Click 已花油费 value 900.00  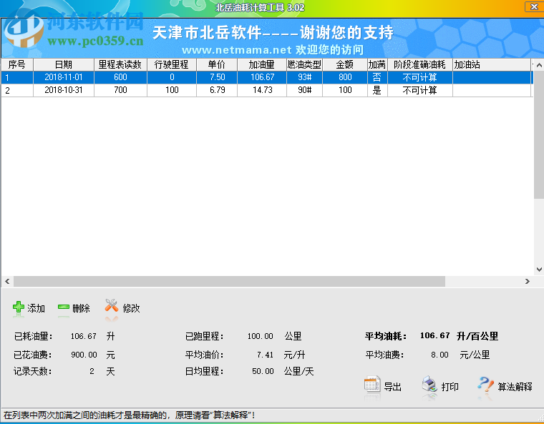(84, 355)
